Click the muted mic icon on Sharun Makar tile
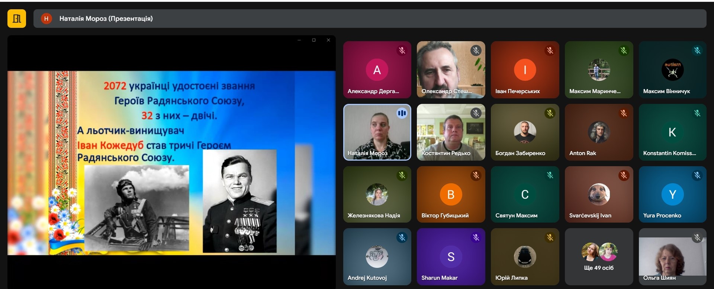Image resolution: width=714 pixels, height=289 pixels. [x=476, y=237]
